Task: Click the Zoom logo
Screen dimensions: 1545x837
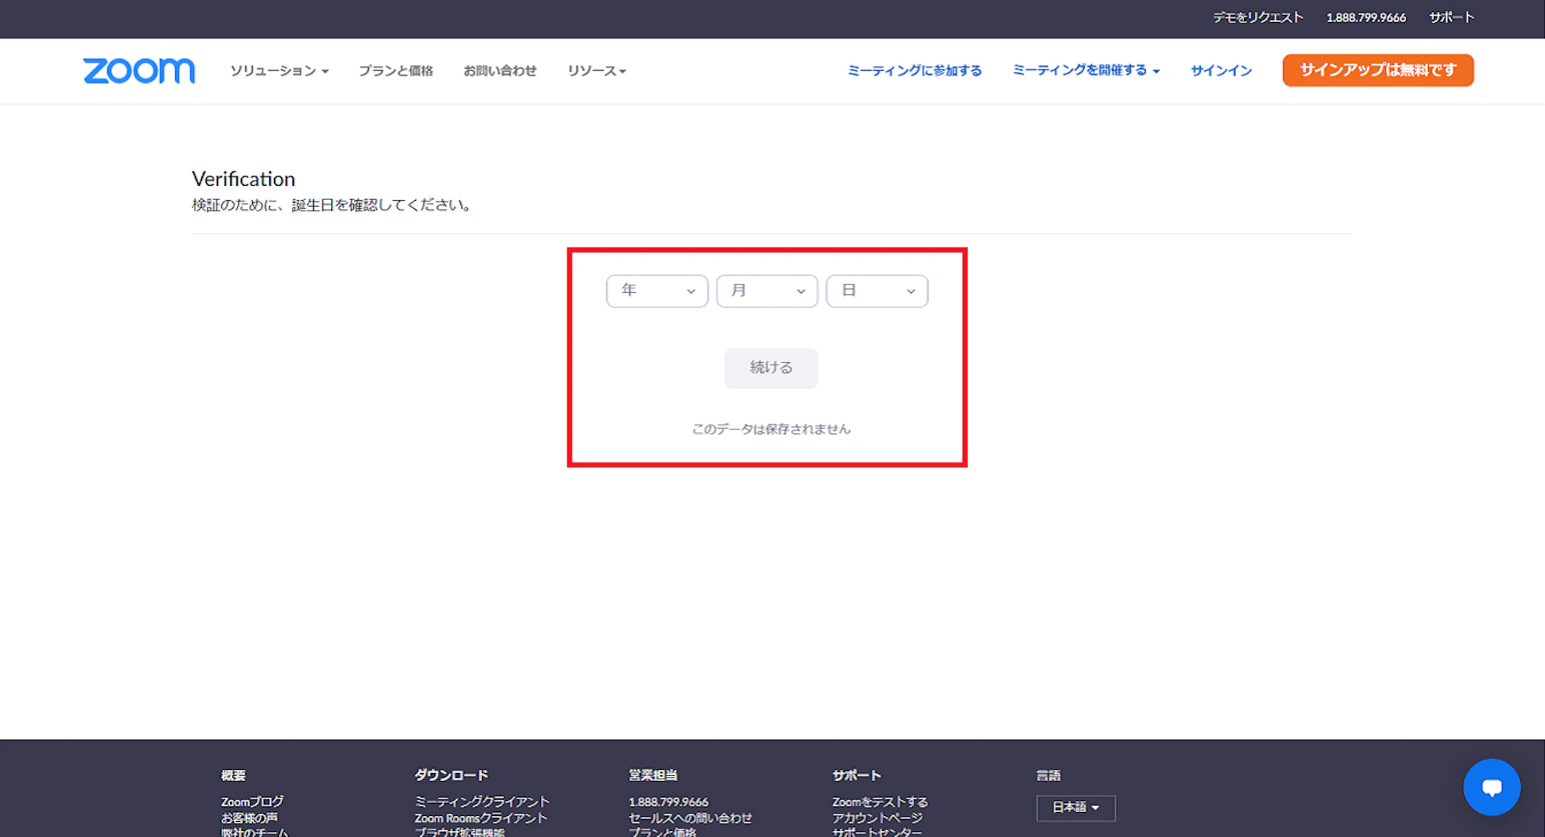Action: 139,70
